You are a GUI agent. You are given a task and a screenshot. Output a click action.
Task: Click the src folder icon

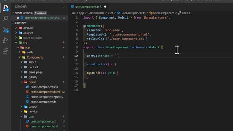[x=20, y=43]
